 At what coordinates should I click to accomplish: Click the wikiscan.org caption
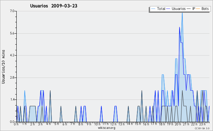point(106,128)
